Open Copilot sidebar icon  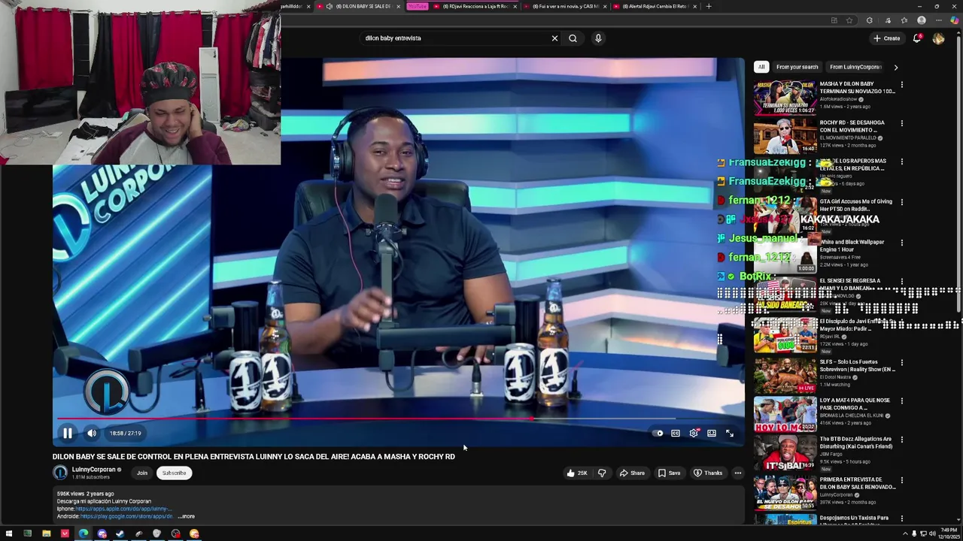click(x=954, y=20)
